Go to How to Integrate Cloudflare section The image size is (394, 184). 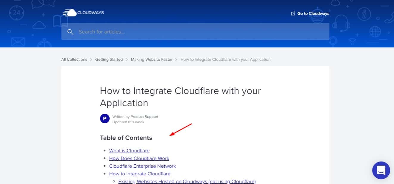click(x=140, y=174)
